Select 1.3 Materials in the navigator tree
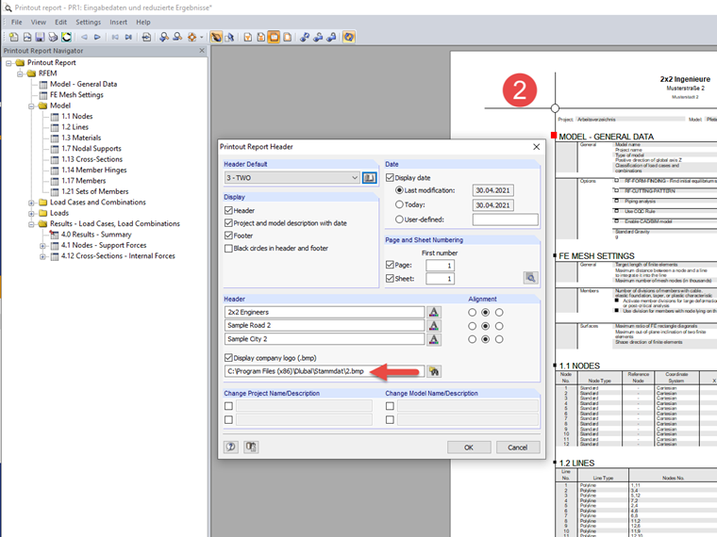717x537 pixels. pyautogui.click(x=81, y=138)
